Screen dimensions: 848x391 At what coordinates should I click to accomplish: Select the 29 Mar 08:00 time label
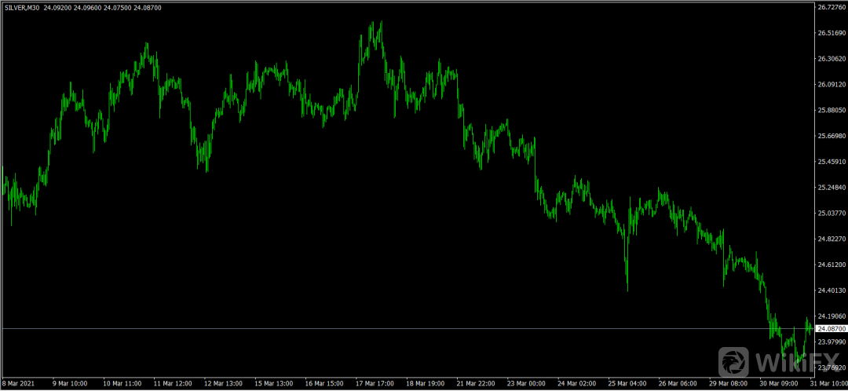728,384
